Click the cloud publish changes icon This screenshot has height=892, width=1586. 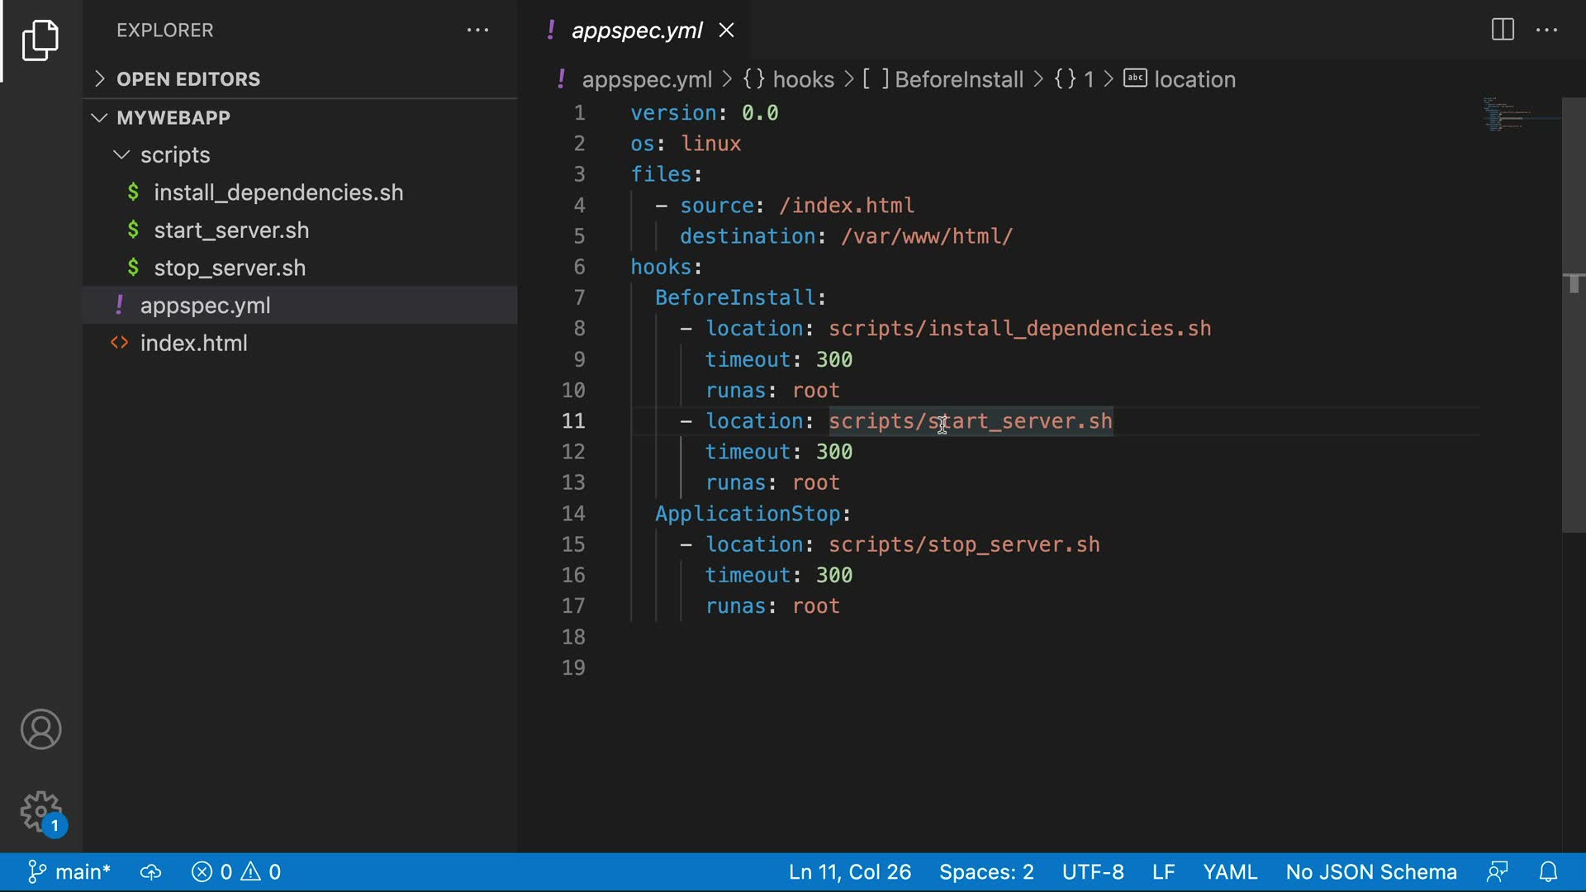pyautogui.click(x=150, y=872)
